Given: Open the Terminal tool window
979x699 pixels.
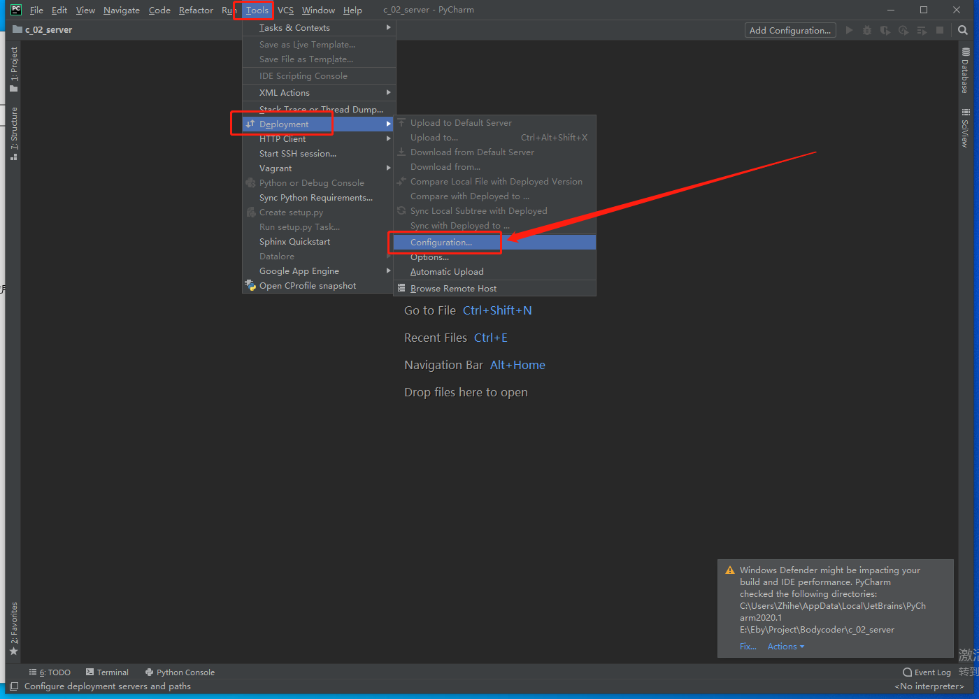Looking at the screenshot, I should [112, 672].
